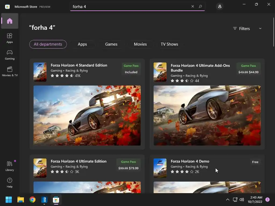Select the Games department filter
275x206 pixels.
(111, 44)
